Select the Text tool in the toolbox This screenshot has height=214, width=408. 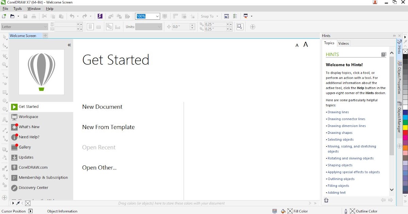click(4, 120)
